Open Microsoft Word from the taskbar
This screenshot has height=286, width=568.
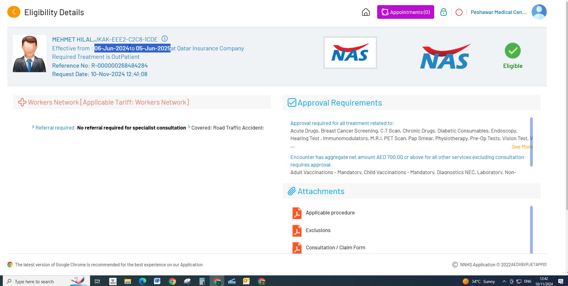point(157,281)
